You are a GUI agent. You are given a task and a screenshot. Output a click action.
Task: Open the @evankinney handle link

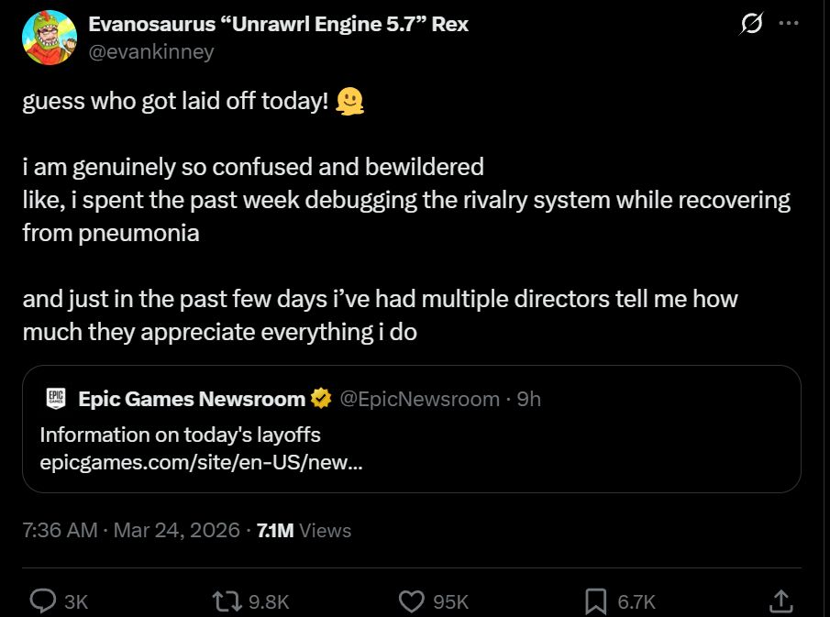click(x=150, y=51)
